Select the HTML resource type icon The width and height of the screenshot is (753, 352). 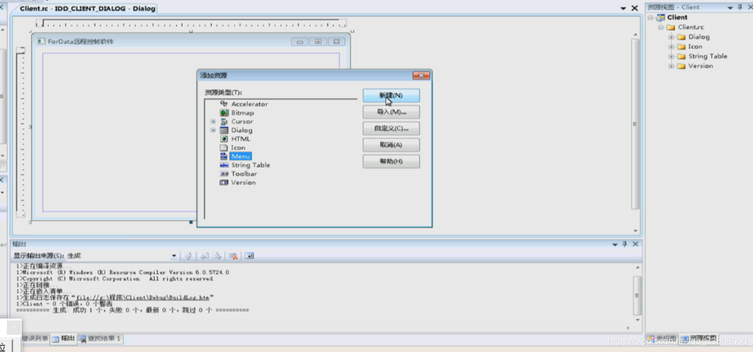pos(224,139)
